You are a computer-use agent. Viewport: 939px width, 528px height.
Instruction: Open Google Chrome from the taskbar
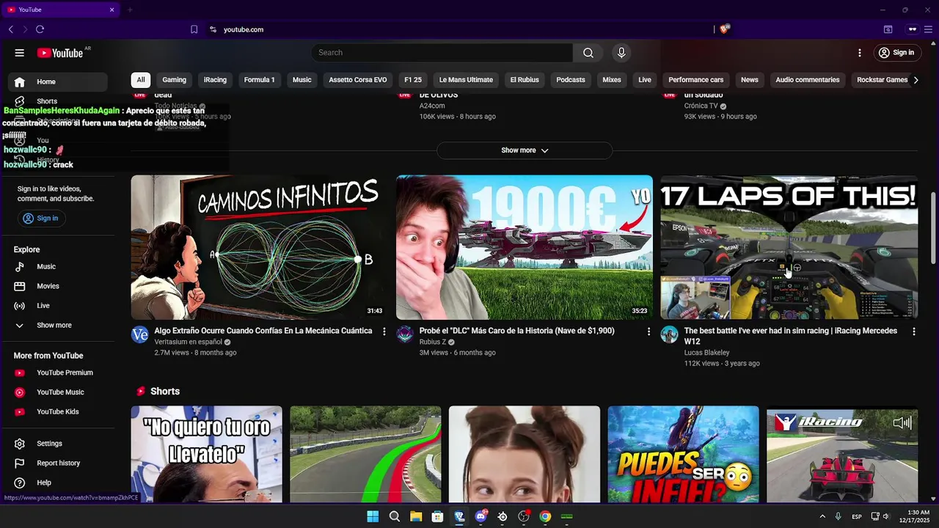[x=545, y=516]
